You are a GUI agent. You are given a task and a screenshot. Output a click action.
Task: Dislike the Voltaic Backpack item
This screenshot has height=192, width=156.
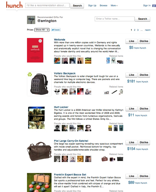tap(144, 75)
